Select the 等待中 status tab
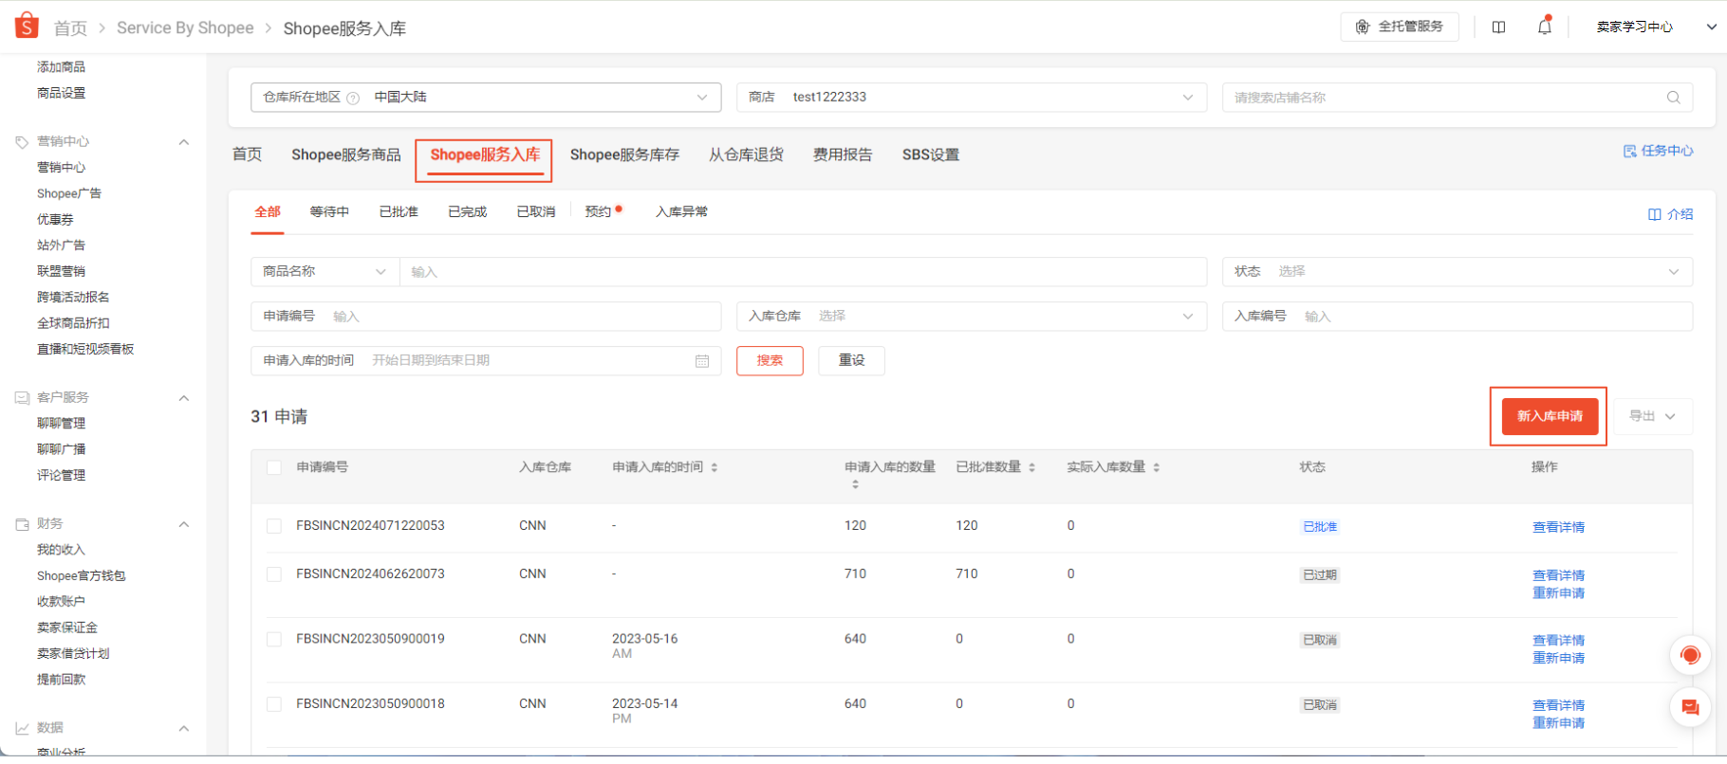This screenshot has height=764, width=1727. click(x=329, y=211)
